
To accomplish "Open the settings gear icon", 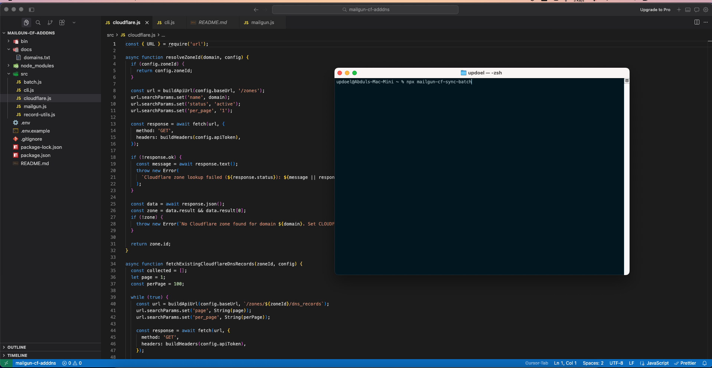I will click(x=706, y=10).
